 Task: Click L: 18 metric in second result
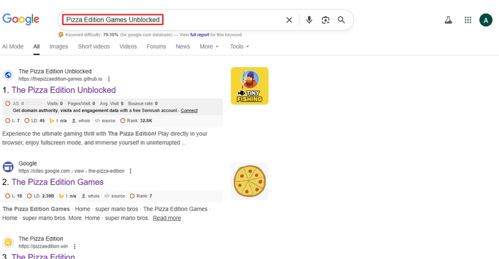click(14, 196)
